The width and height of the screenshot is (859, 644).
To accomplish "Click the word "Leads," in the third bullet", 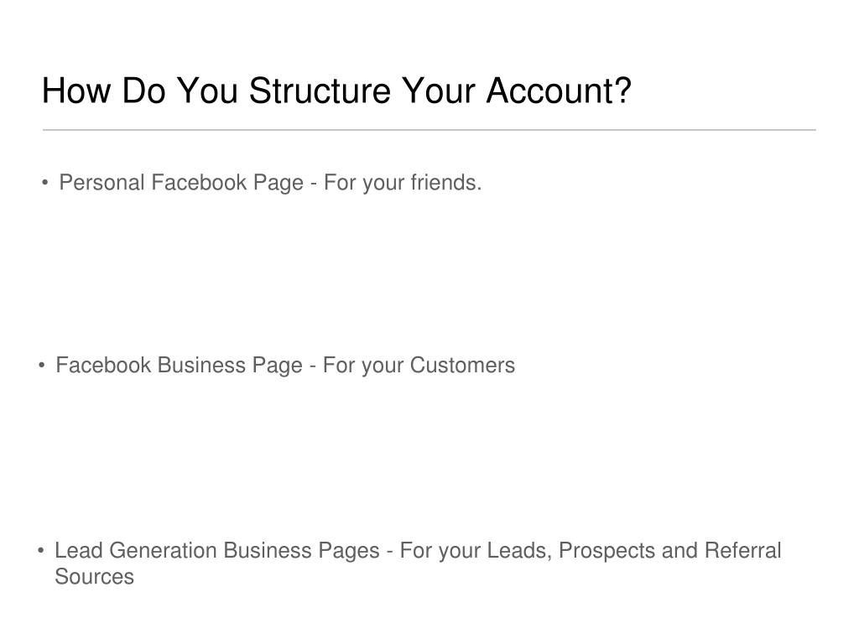I will pos(519,551).
